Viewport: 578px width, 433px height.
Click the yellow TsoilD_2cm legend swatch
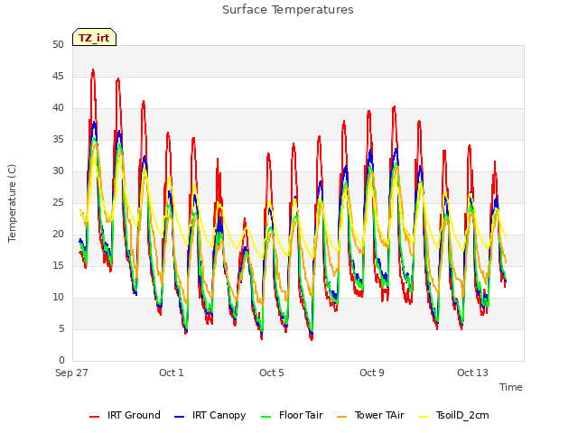coord(424,417)
